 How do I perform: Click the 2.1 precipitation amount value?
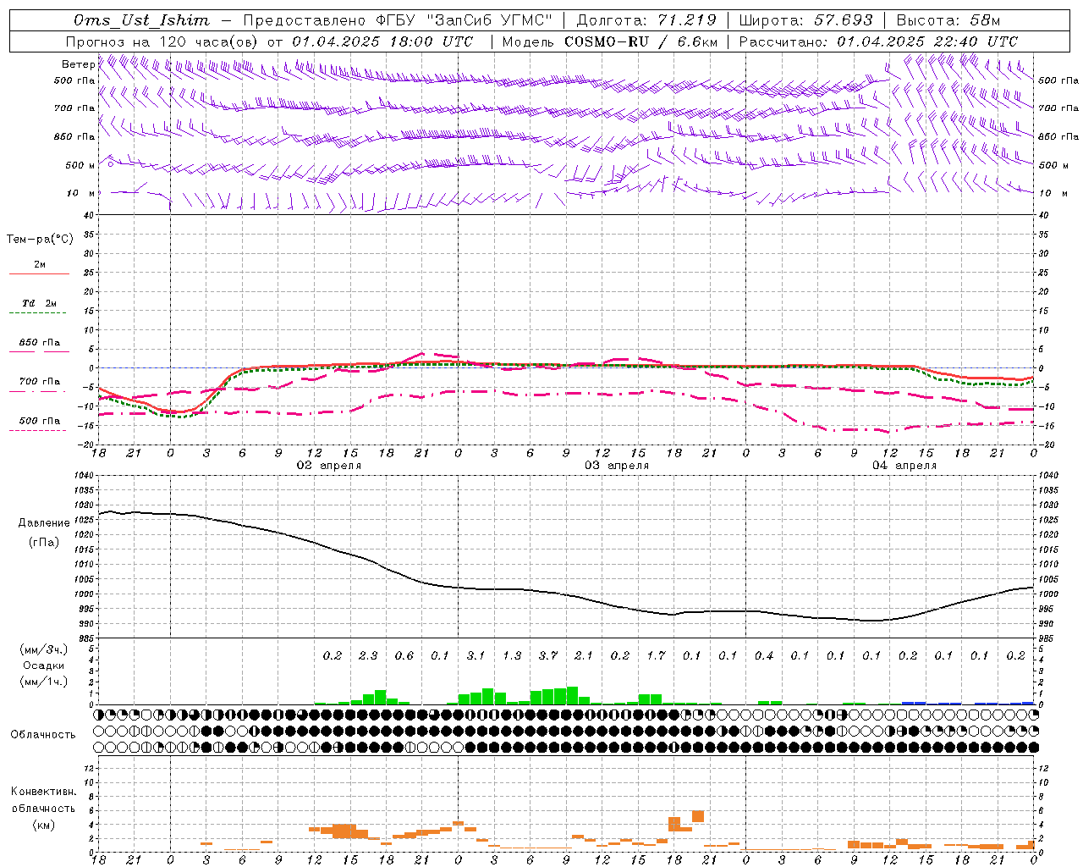point(584,655)
